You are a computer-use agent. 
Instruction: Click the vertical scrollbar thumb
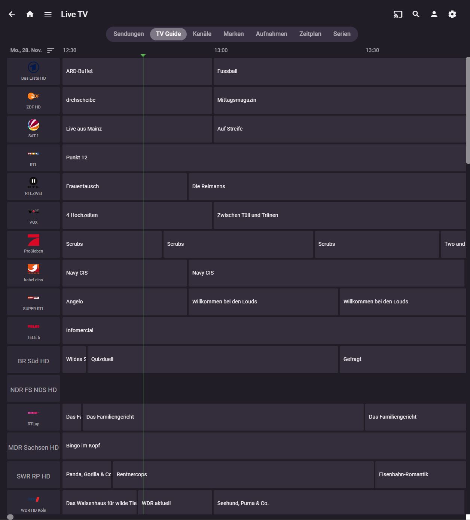[x=468, y=110]
